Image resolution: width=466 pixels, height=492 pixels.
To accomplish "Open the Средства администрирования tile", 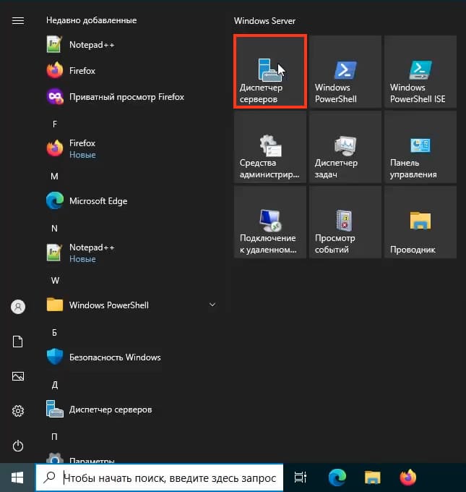I will pos(270,147).
